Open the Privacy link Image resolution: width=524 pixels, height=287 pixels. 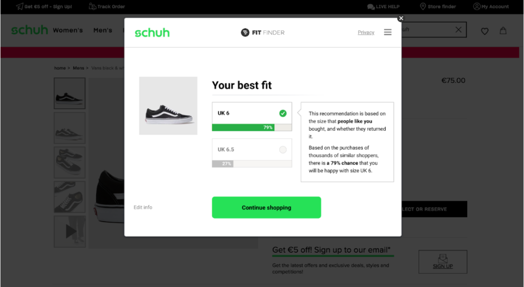point(366,32)
